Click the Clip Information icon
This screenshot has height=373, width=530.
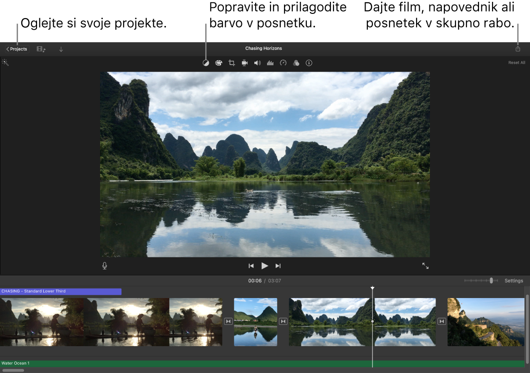(309, 63)
